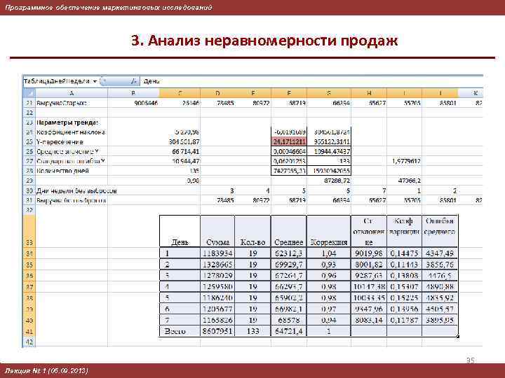The image size is (505, 378).
Task: Select column H header
Action: coord(369,93)
